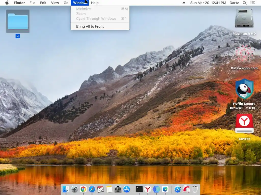Select the Yandex disk image icon
Screen dimensions: 261x195
244,123
